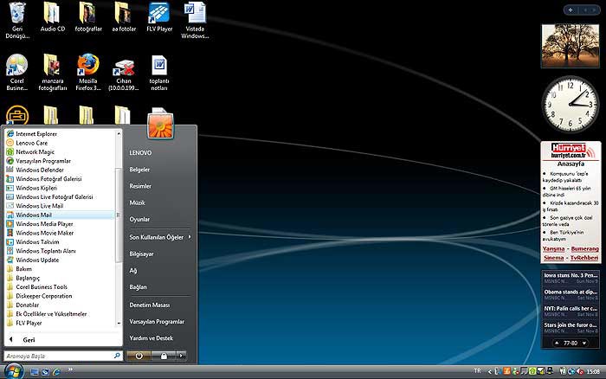
Task: Click the tree slideshow gadget thumbnail
Action: [570, 46]
